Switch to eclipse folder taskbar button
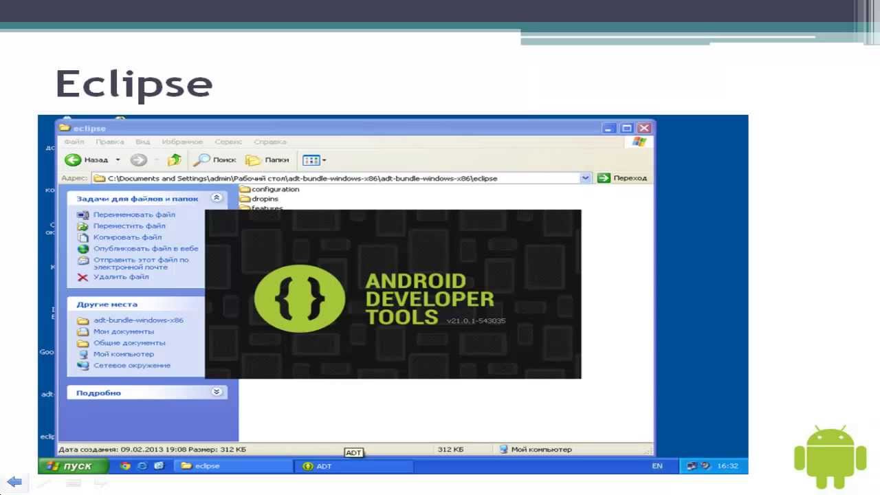The image size is (880, 495). 232,465
